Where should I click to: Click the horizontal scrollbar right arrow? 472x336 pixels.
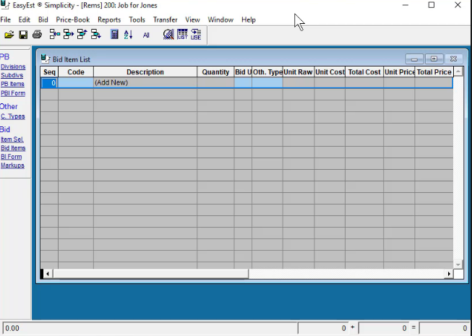449,274
